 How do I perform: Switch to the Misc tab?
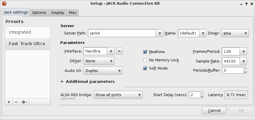[x=73, y=13]
